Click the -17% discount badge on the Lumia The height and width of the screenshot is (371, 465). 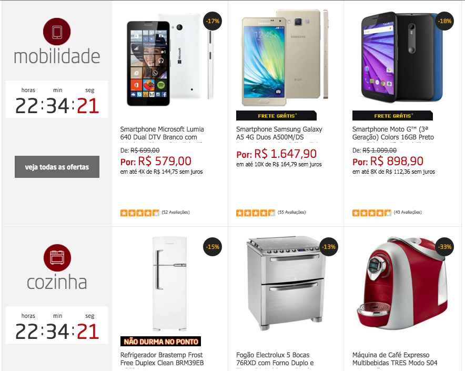pyautogui.click(x=213, y=21)
